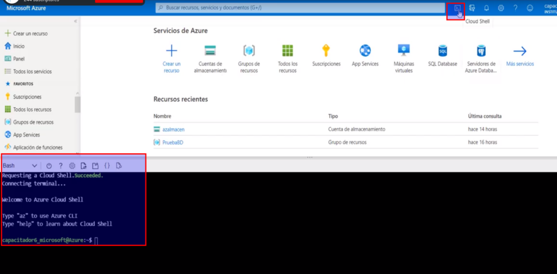Click the sidebar vertical scrollbar

(x=77, y=104)
